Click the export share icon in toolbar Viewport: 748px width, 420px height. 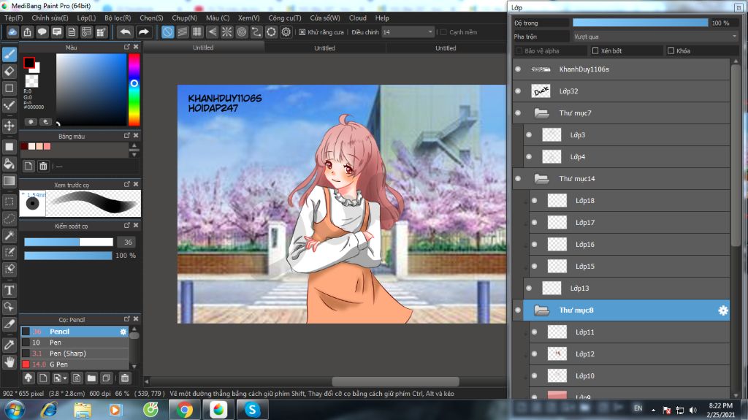27,32
